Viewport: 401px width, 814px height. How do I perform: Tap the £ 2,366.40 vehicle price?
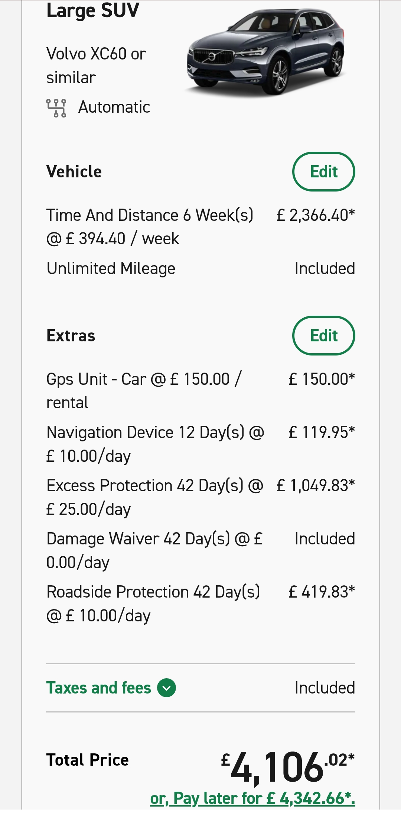pyautogui.click(x=316, y=215)
